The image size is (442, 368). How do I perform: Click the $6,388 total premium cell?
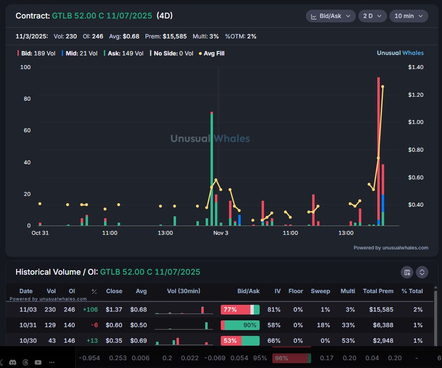coord(383,325)
